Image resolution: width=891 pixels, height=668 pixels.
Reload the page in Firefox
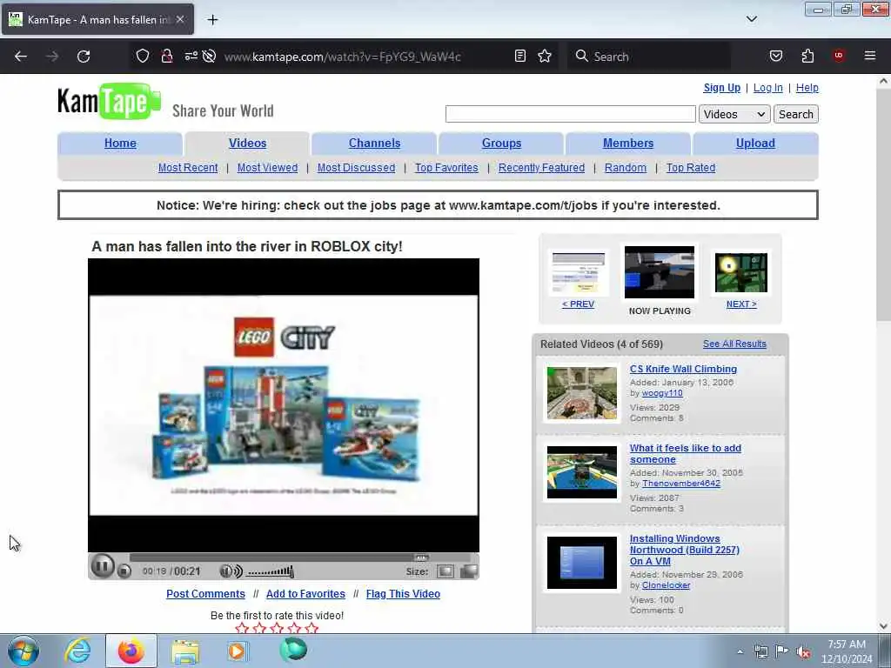coord(84,57)
